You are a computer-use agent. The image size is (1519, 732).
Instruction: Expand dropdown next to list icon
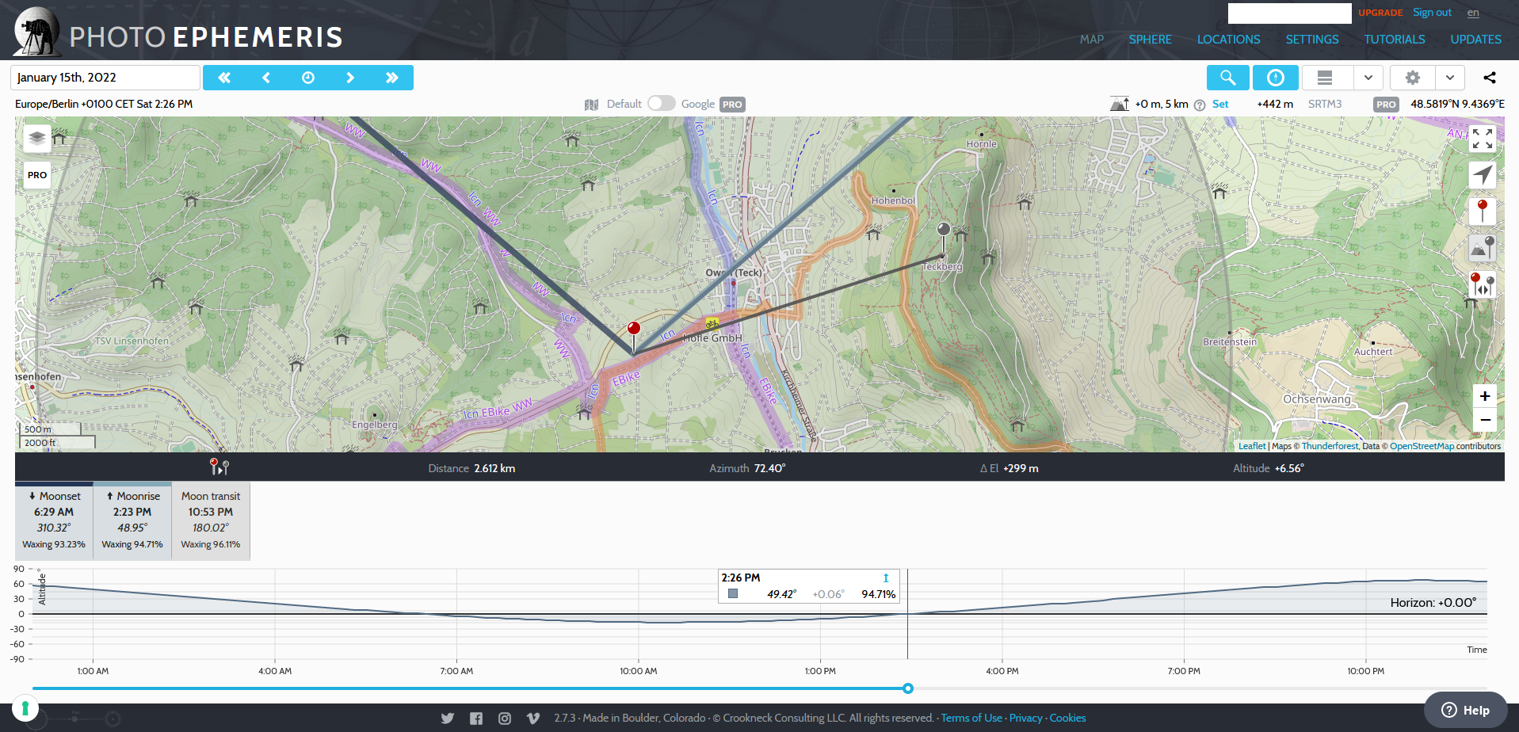pos(1368,78)
